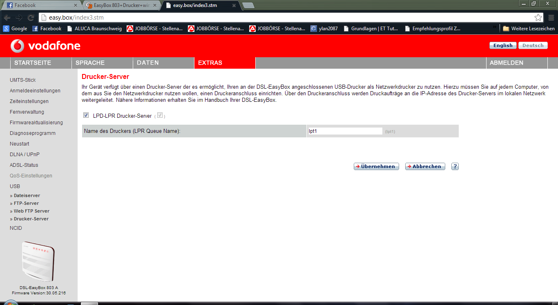558x305 pixels.
Task: Open Dateiserver submenu item
Action: point(27,195)
